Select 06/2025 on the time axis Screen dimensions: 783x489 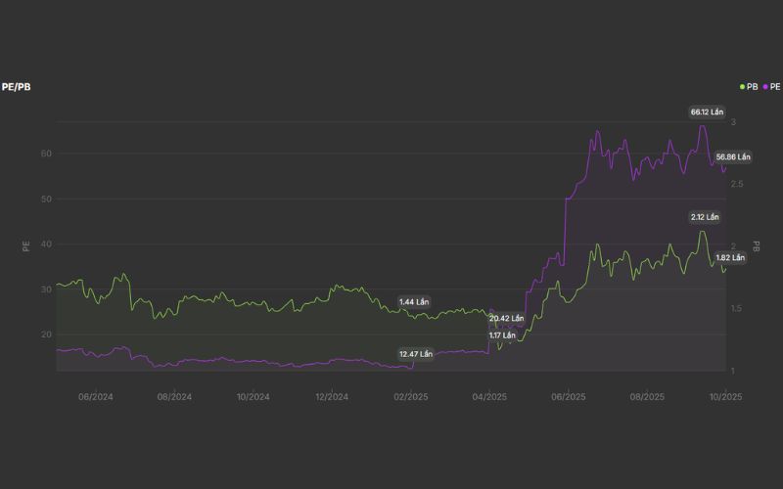[x=569, y=397]
